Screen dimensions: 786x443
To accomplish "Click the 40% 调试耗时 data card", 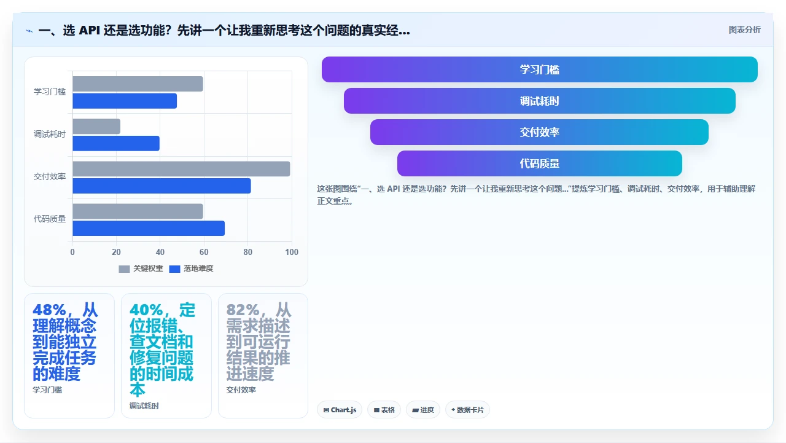I will pos(166,356).
